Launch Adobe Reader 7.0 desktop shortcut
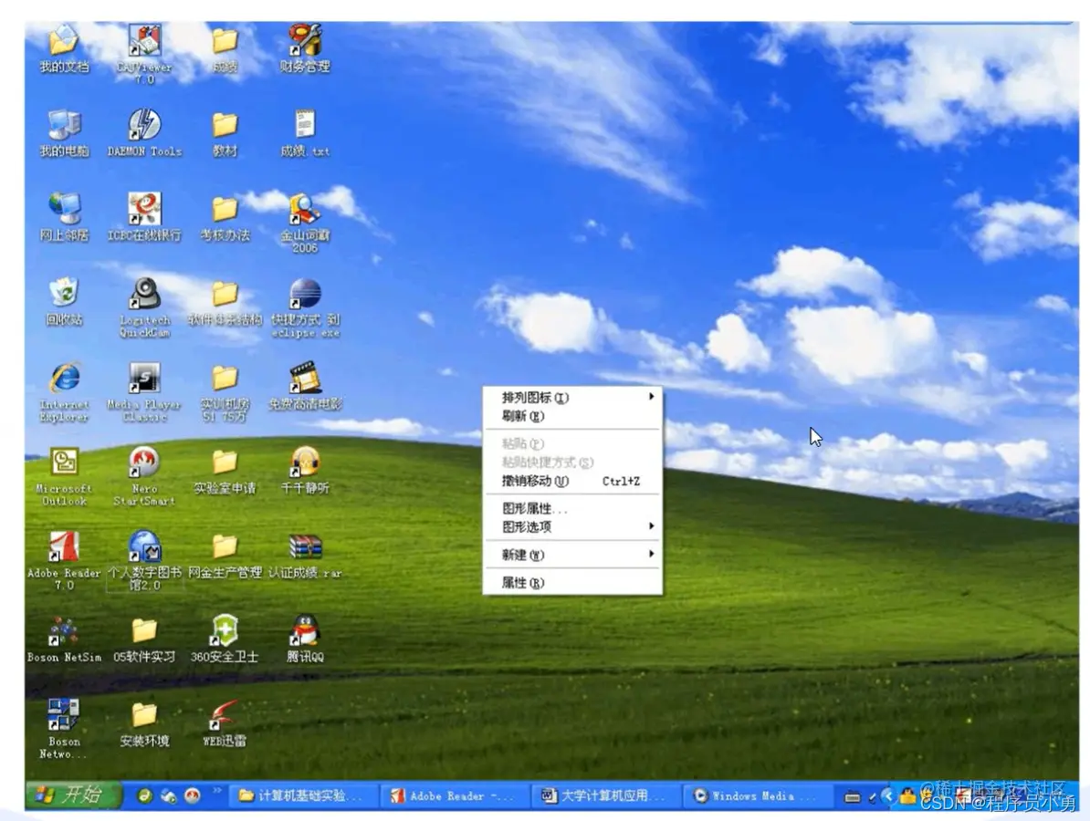Image resolution: width=1090 pixels, height=821 pixels. pyautogui.click(x=64, y=561)
